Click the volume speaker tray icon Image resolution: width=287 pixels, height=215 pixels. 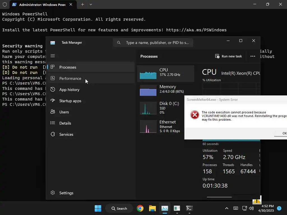(x=252, y=208)
